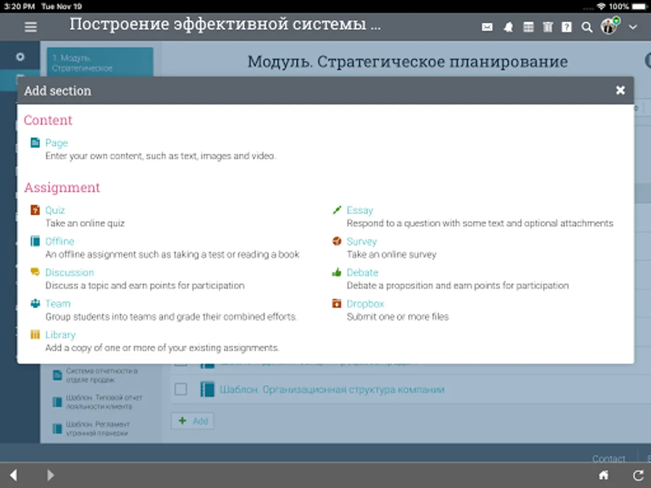This screenshot has height=488, width=651.
Task: Open the notifications bell
Action: (508, 27)
